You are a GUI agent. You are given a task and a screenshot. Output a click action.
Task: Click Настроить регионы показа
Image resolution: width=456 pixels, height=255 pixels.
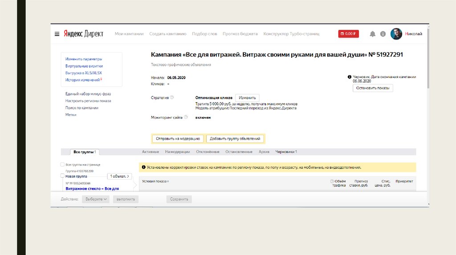(x=88, y=101)
